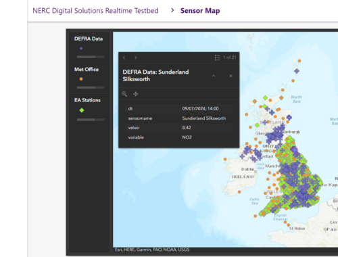Zoom to the selected feature
This screenshot has width=338, height=257.
(x=124, y=94)
